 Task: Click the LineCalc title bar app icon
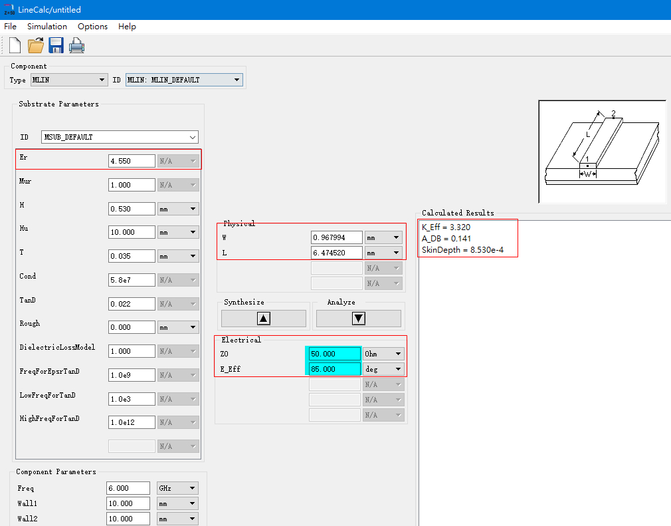pos(9,9)
